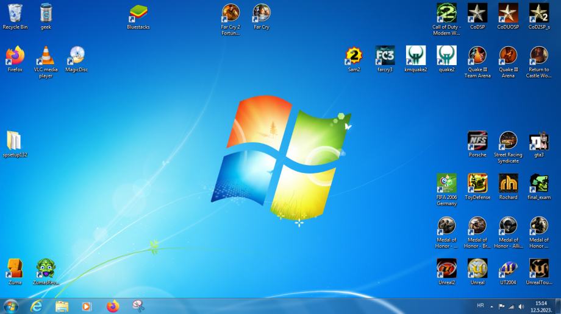
Task: Select Return to Castle Wolfenstein shortcut
Action: click(x=539, y=62)
